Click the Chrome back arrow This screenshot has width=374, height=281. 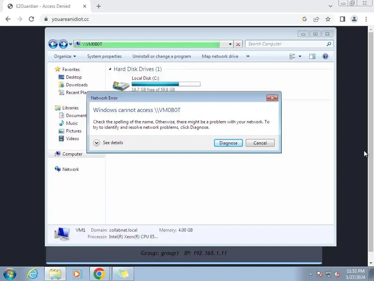8,19
